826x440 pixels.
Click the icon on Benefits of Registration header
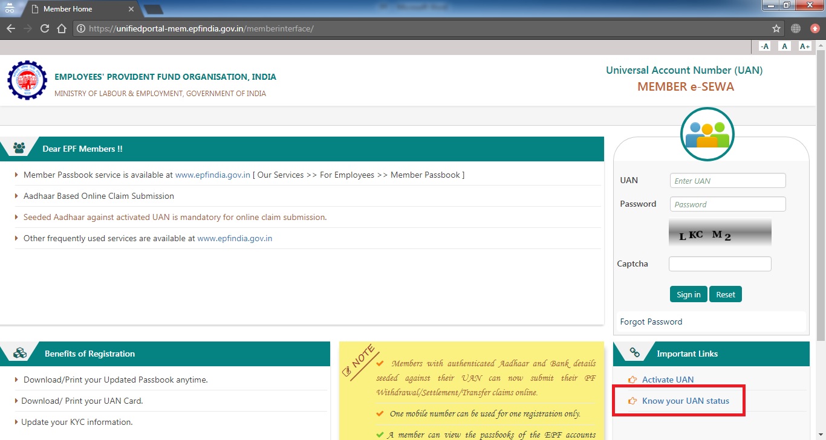click(19, 354)
